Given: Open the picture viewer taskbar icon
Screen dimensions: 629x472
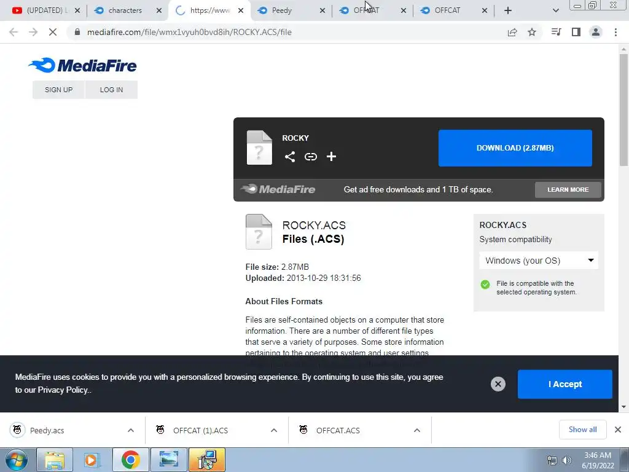Looking at the screenshot, I should coord(169,460).
